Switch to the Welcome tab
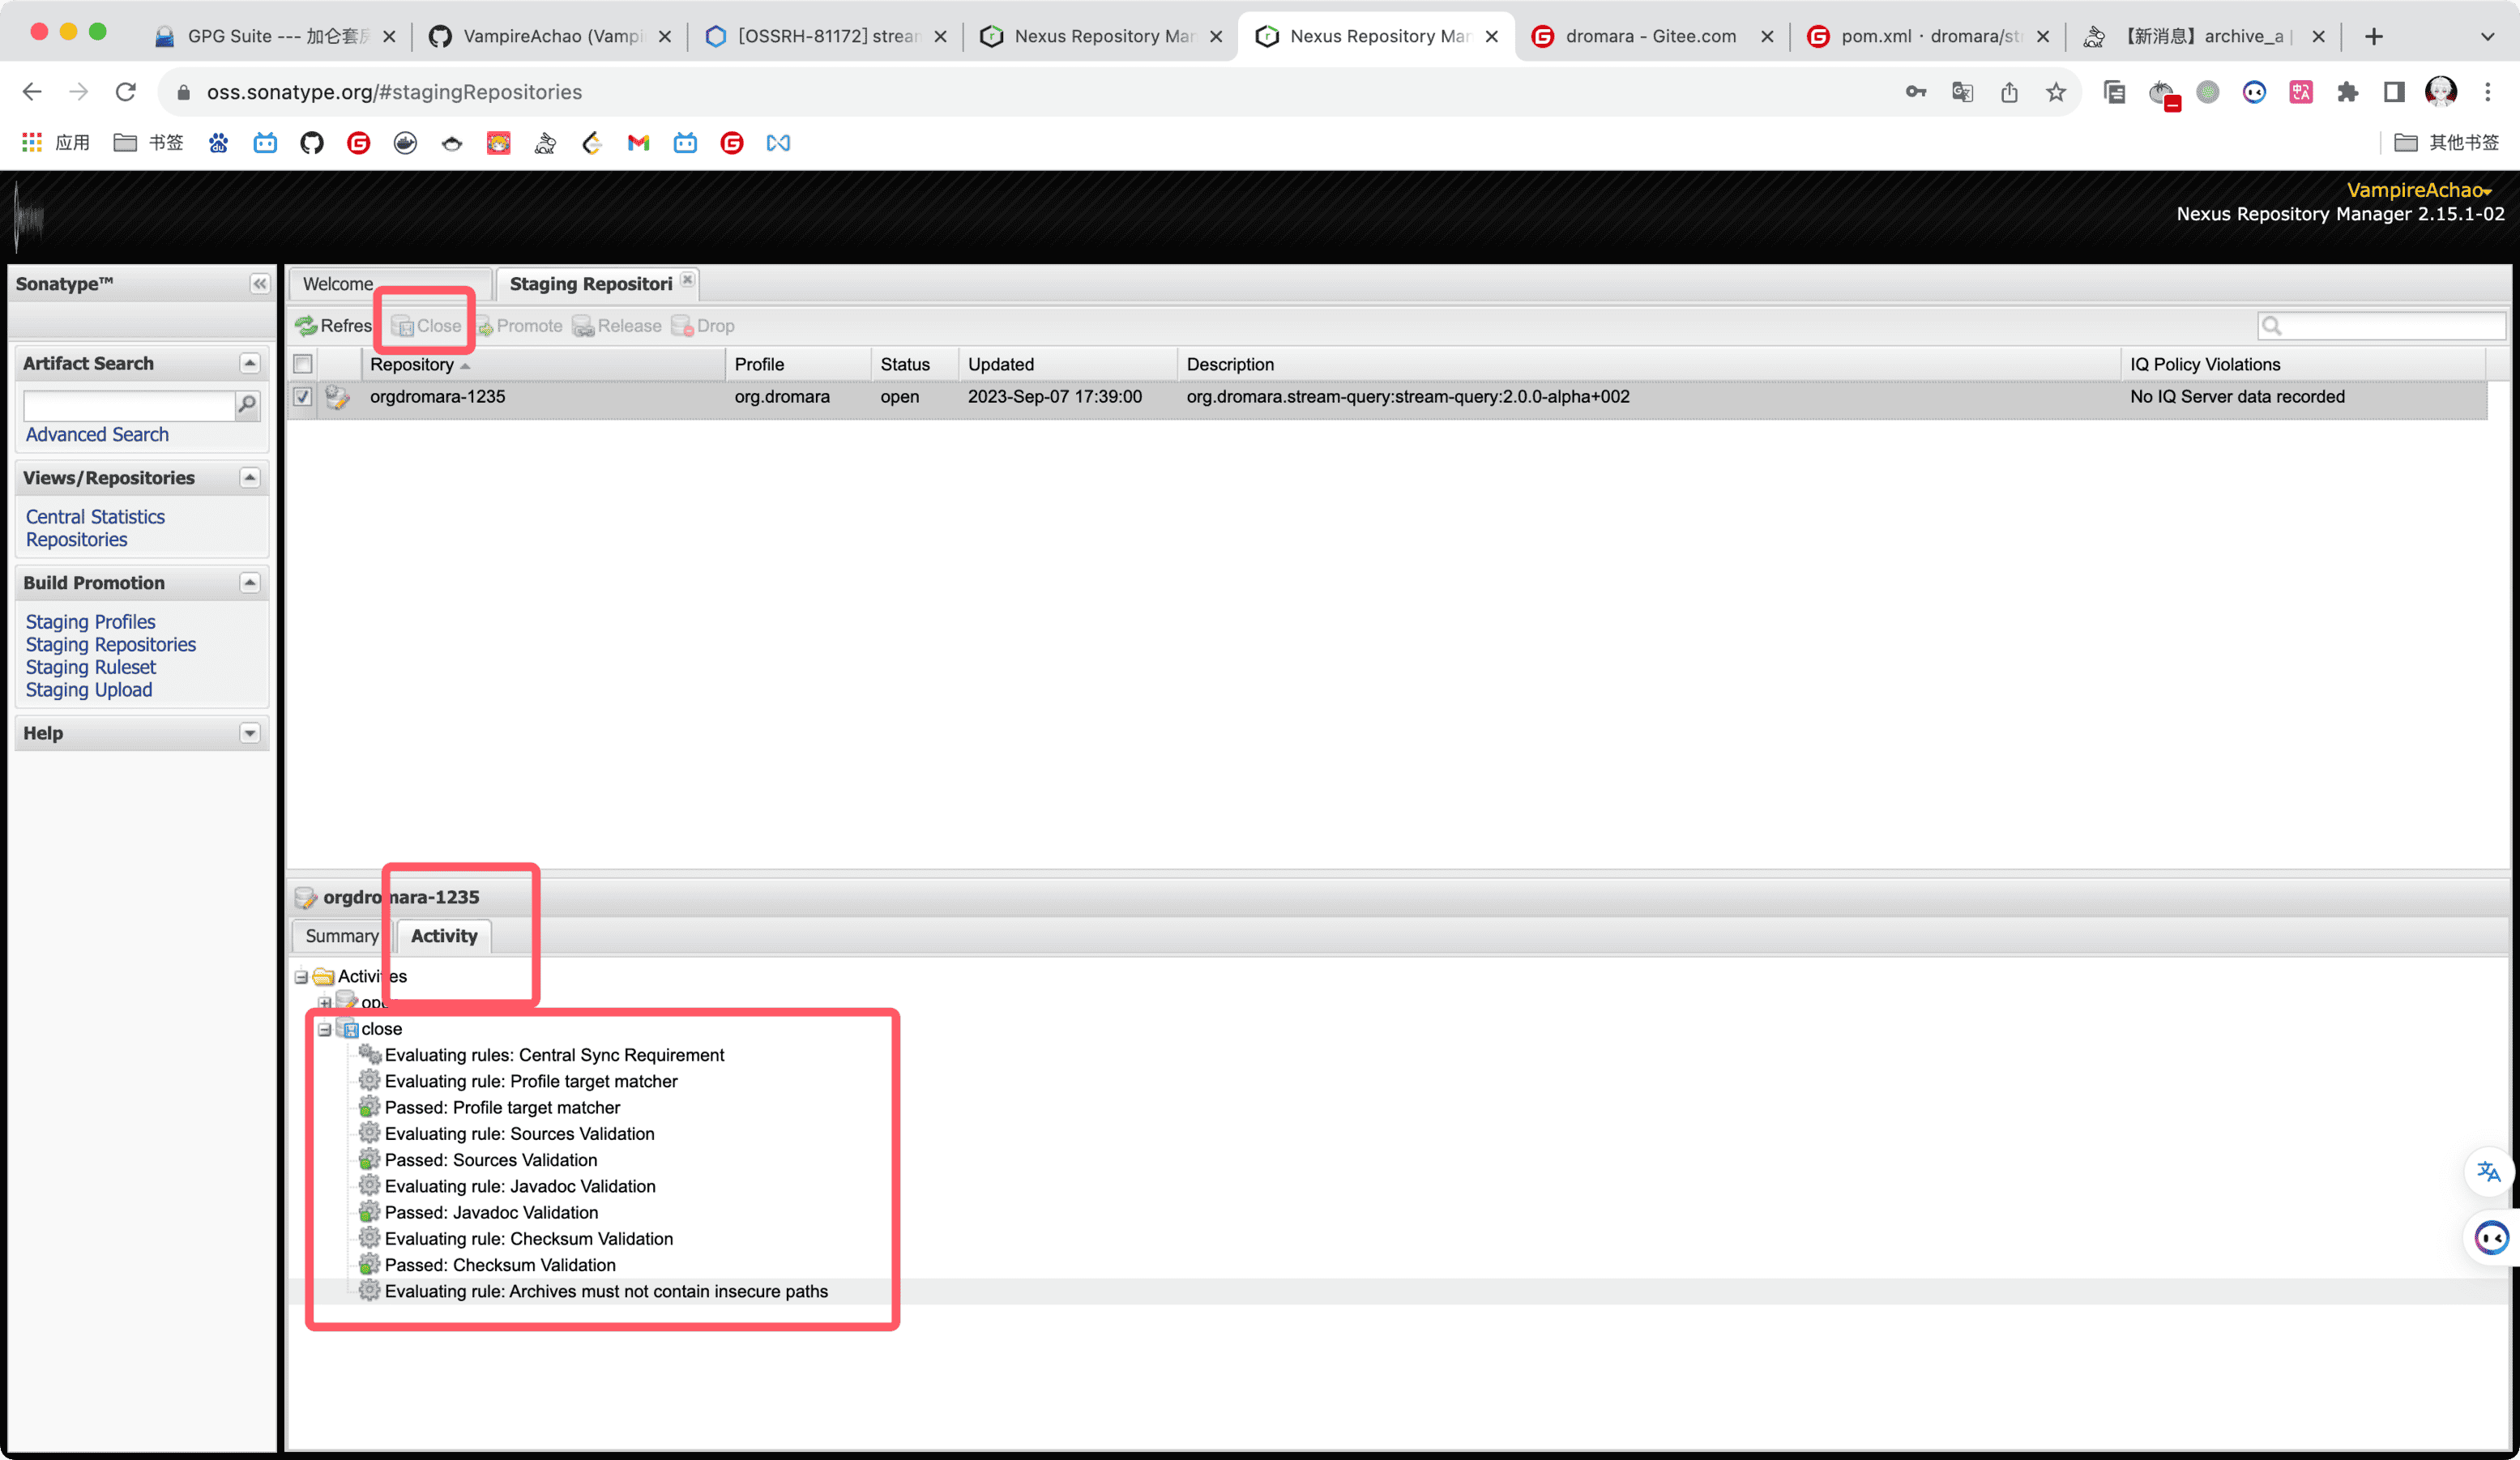 click(x=338, y=284)
